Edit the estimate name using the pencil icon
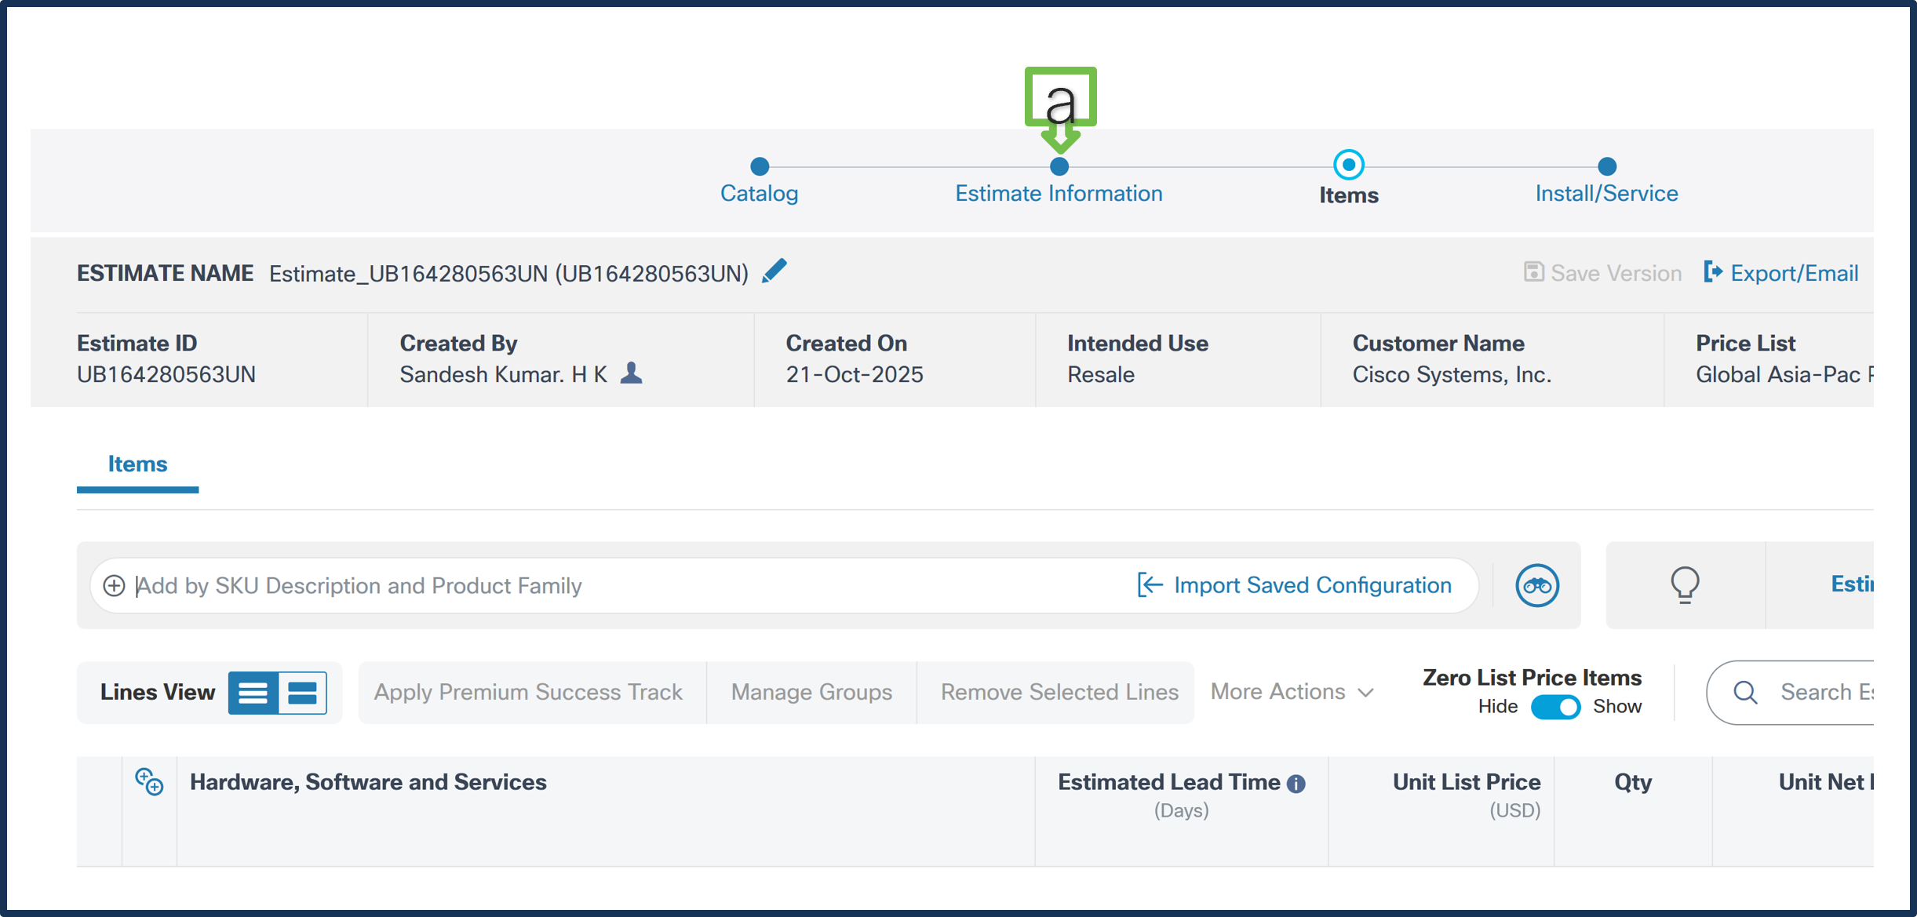This screenshot has height=917, width=1917. 774,271
